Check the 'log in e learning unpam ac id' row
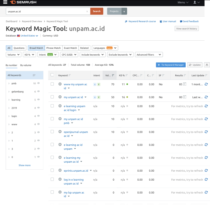Viewport: 210px width, 205px height. [x=52, y=179]
